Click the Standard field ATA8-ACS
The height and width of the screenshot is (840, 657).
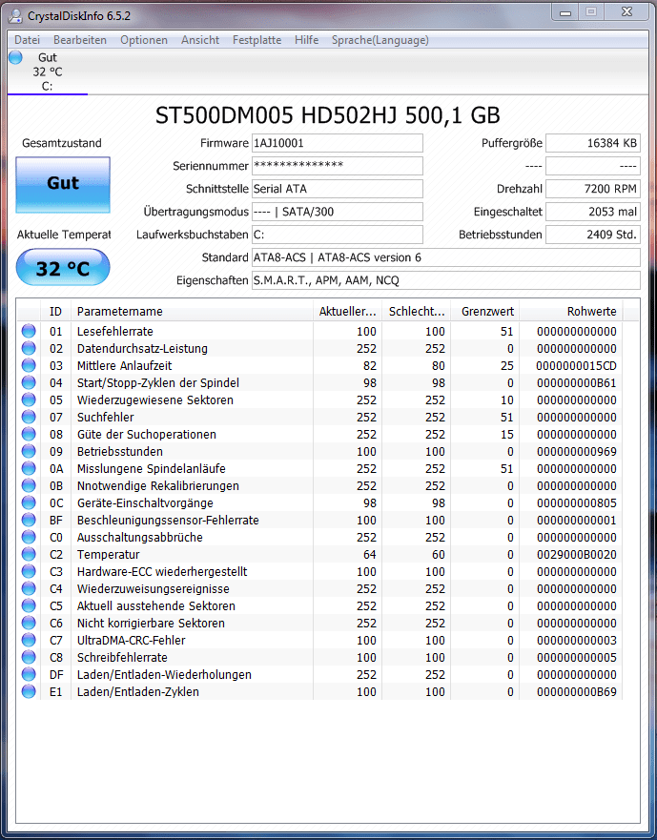(446, 257)
